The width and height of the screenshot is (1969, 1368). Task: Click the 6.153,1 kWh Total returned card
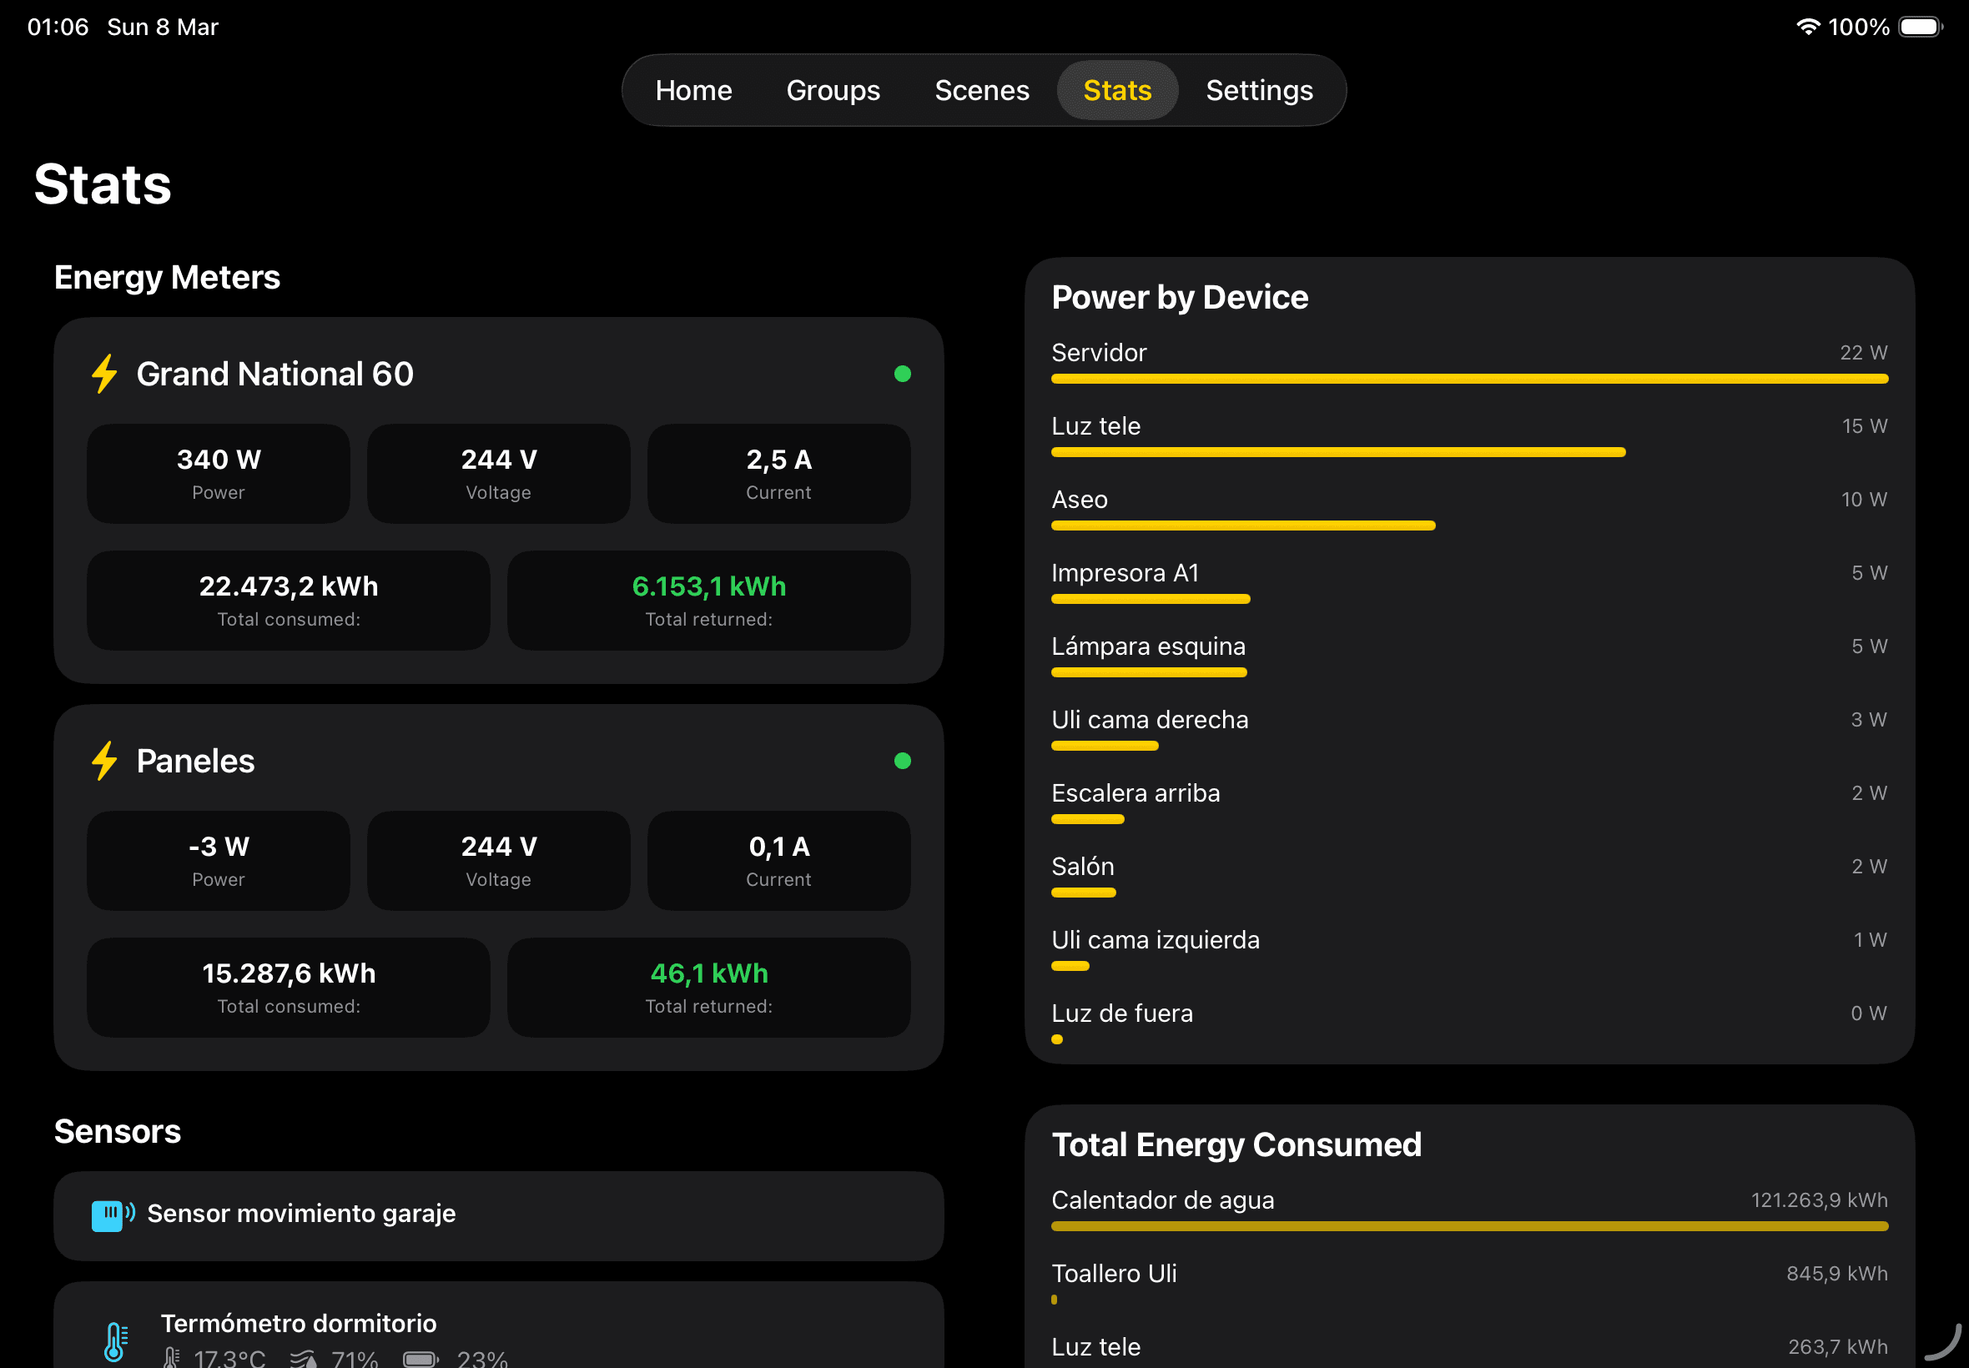[x=709, y=600]
